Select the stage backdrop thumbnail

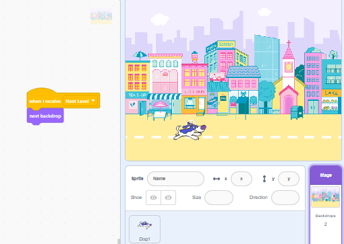click(x=325, y=197)
